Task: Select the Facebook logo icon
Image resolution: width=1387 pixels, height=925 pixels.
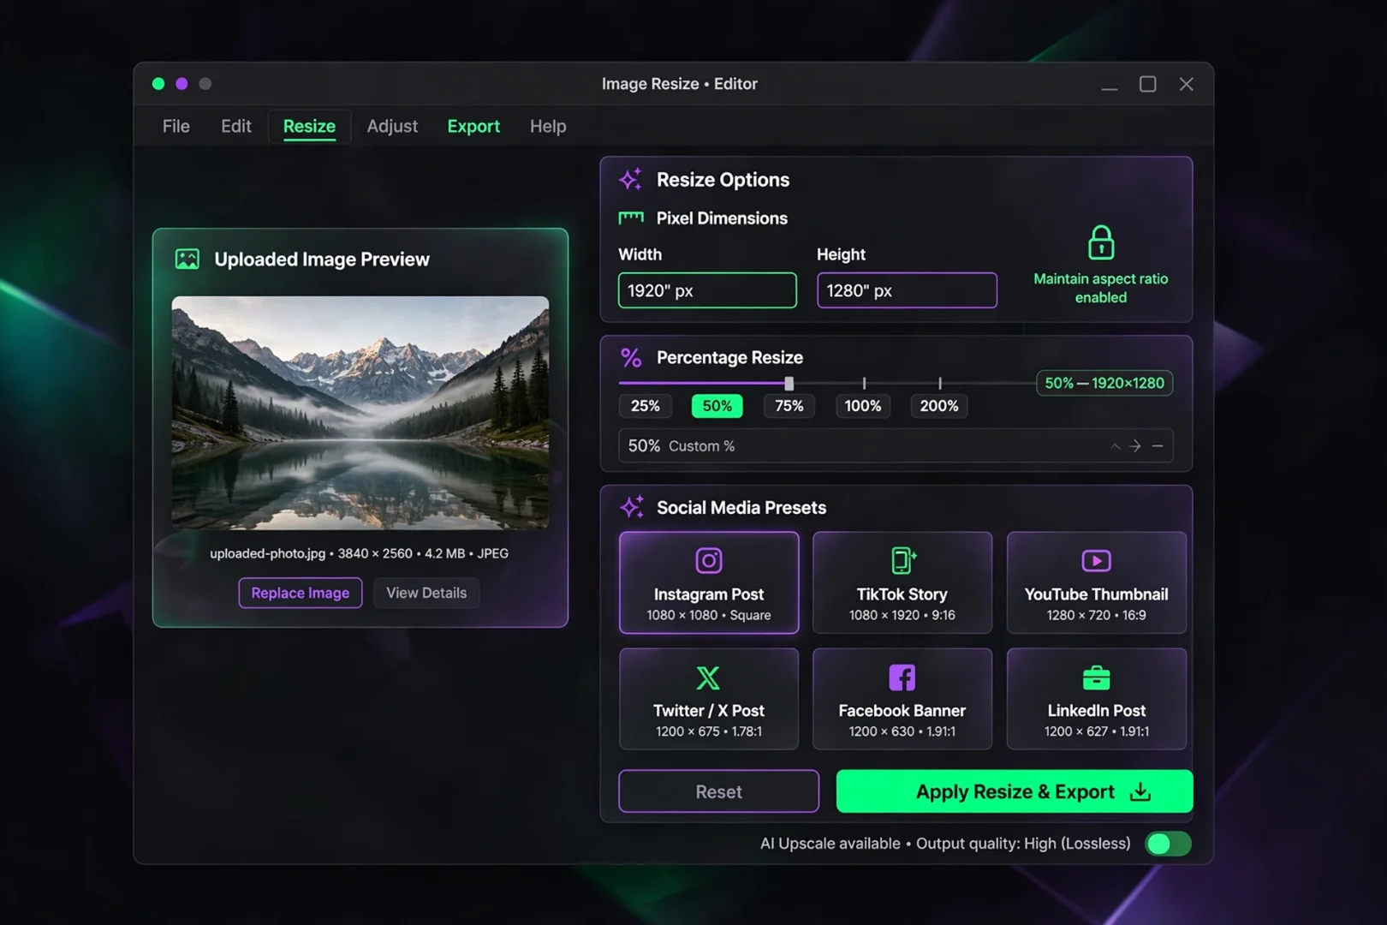Action: tap(902, 677)
